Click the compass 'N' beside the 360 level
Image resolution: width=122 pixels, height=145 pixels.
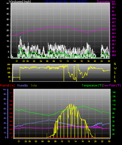115,64
